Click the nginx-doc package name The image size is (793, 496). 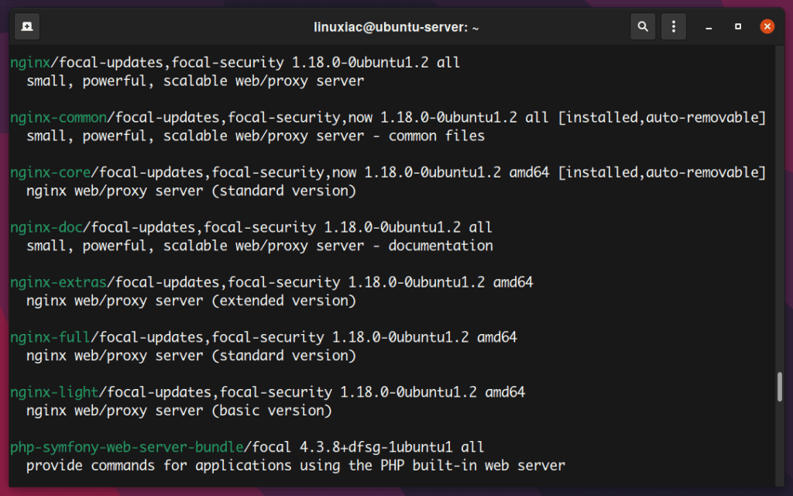click(x=46, y=227)
